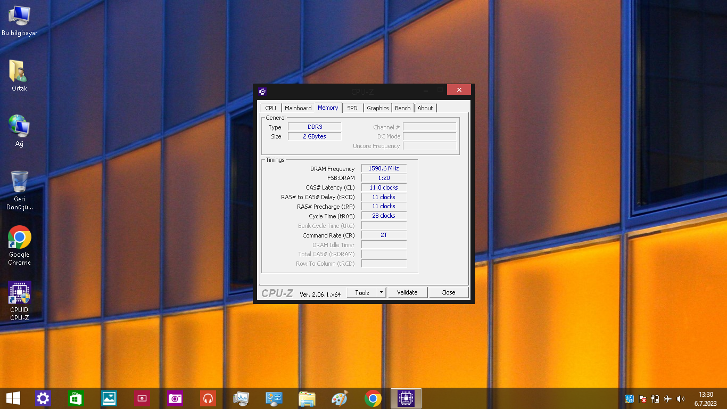
Task: Click airplane mode tray icon
Action: coord(668,399)
